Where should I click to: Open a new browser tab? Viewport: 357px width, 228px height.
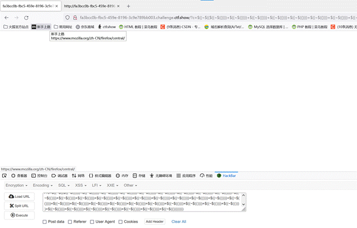129,6
